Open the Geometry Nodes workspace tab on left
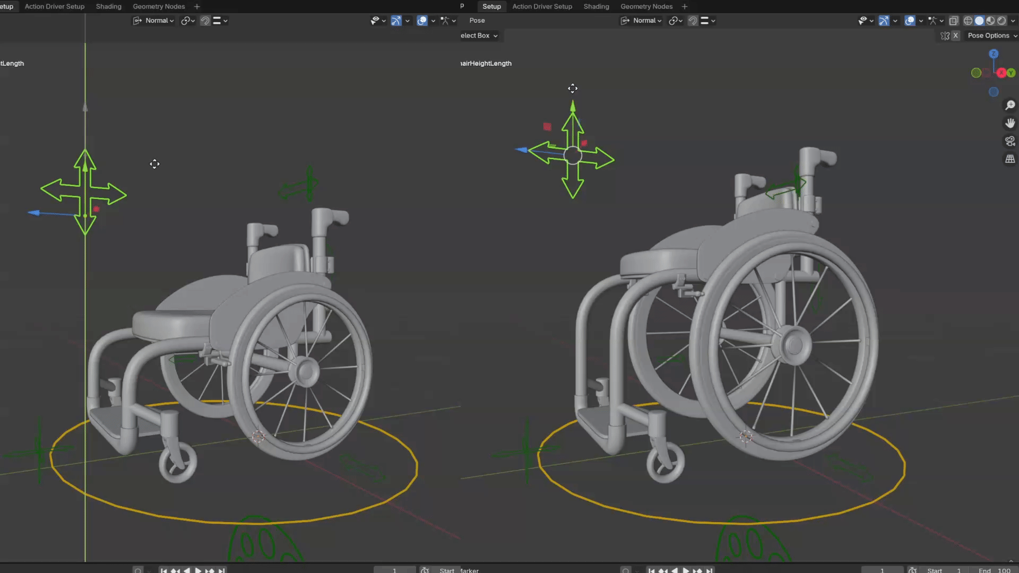This screenshot has width=1019, height=573. pos(159,6)
